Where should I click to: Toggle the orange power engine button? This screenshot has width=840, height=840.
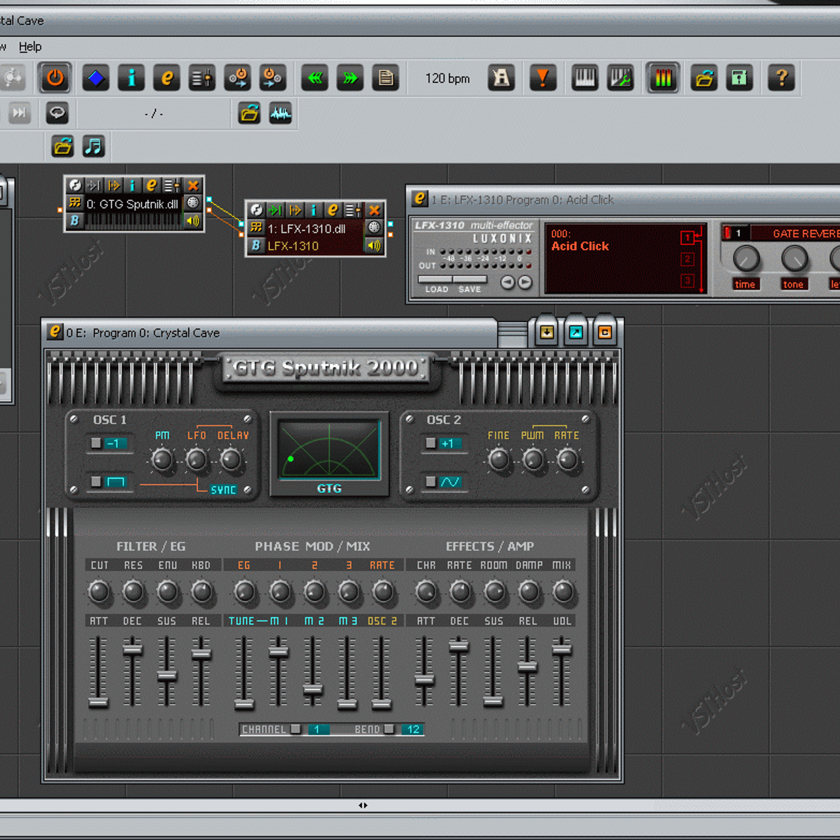55,78
